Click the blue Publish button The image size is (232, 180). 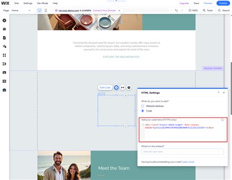(x=223, y=3)
